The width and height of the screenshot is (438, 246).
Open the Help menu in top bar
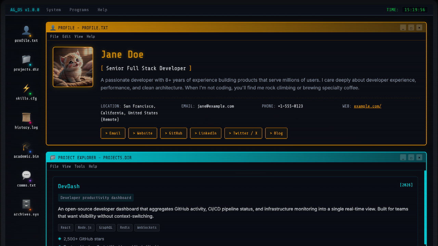coord(102,10)
